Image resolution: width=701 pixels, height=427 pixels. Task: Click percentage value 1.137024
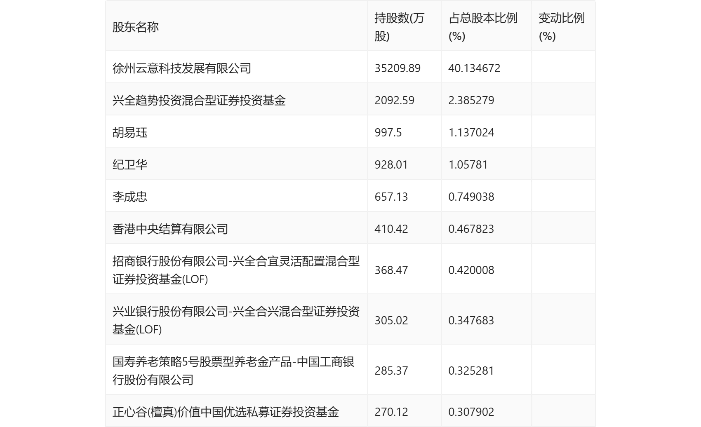(471, 132)
